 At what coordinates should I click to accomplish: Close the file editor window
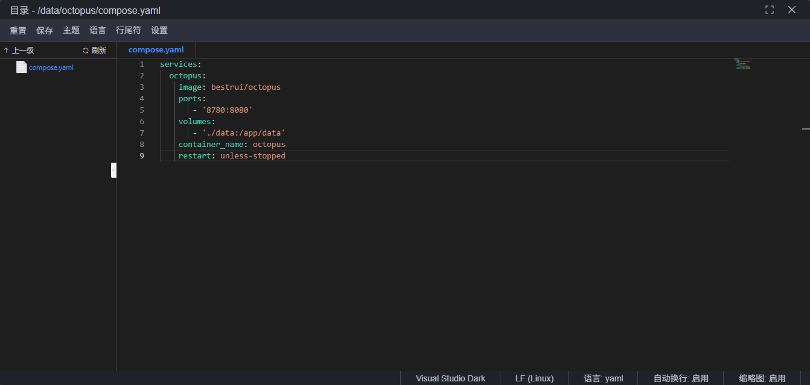(x=792, y=10)
